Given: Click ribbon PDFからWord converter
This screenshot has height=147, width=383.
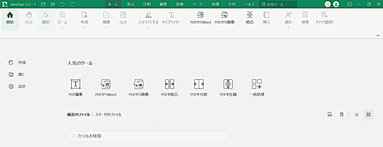Looking at the screenshot, I should (x=200, y=18).
